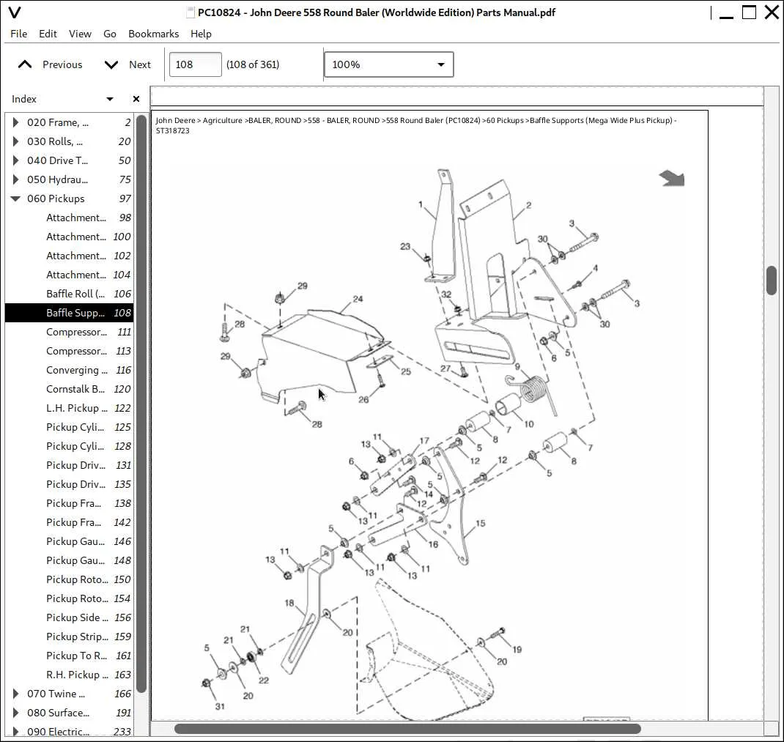The height and width of the screenshot is (742, 784).
Task: Expand the 020 Frame section
Action: 15,122
